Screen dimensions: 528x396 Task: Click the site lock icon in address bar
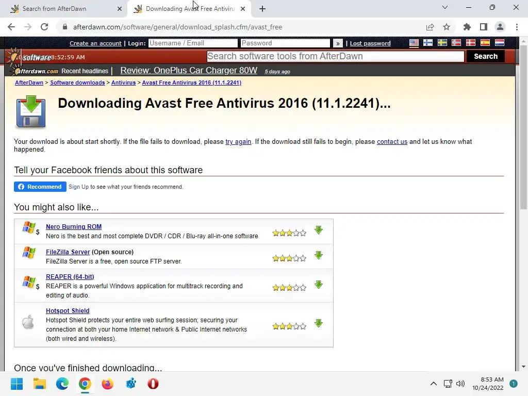(x=65, y=27)
